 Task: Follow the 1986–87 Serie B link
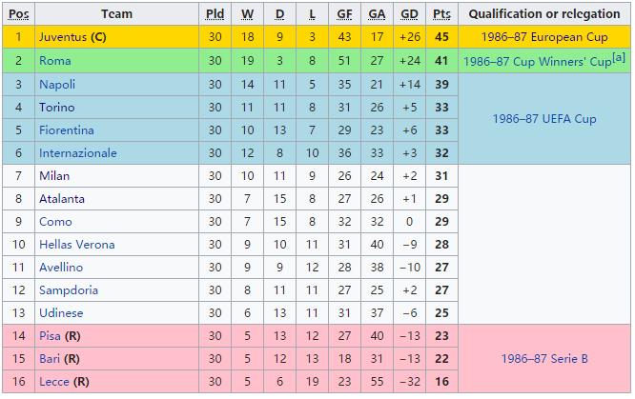click(543, 359)
